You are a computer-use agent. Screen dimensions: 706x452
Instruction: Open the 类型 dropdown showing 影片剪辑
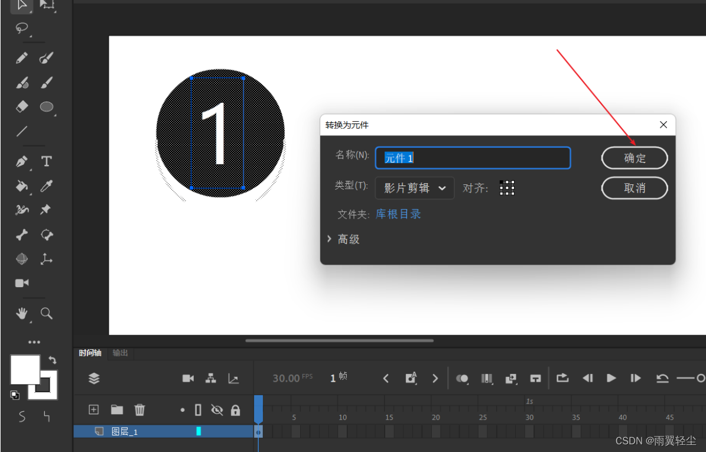click(x=415, y=188)
